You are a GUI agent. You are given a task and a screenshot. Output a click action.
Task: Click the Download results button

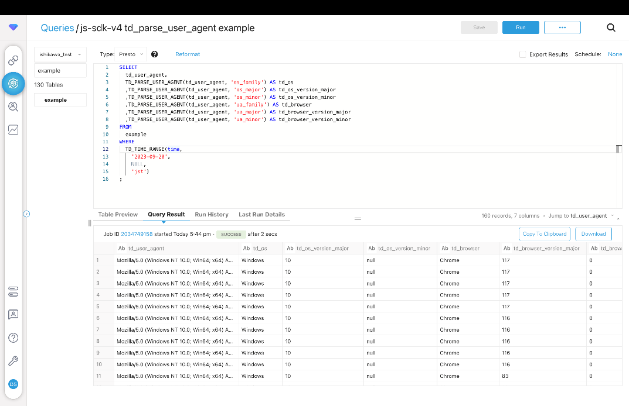coord(593,234)
